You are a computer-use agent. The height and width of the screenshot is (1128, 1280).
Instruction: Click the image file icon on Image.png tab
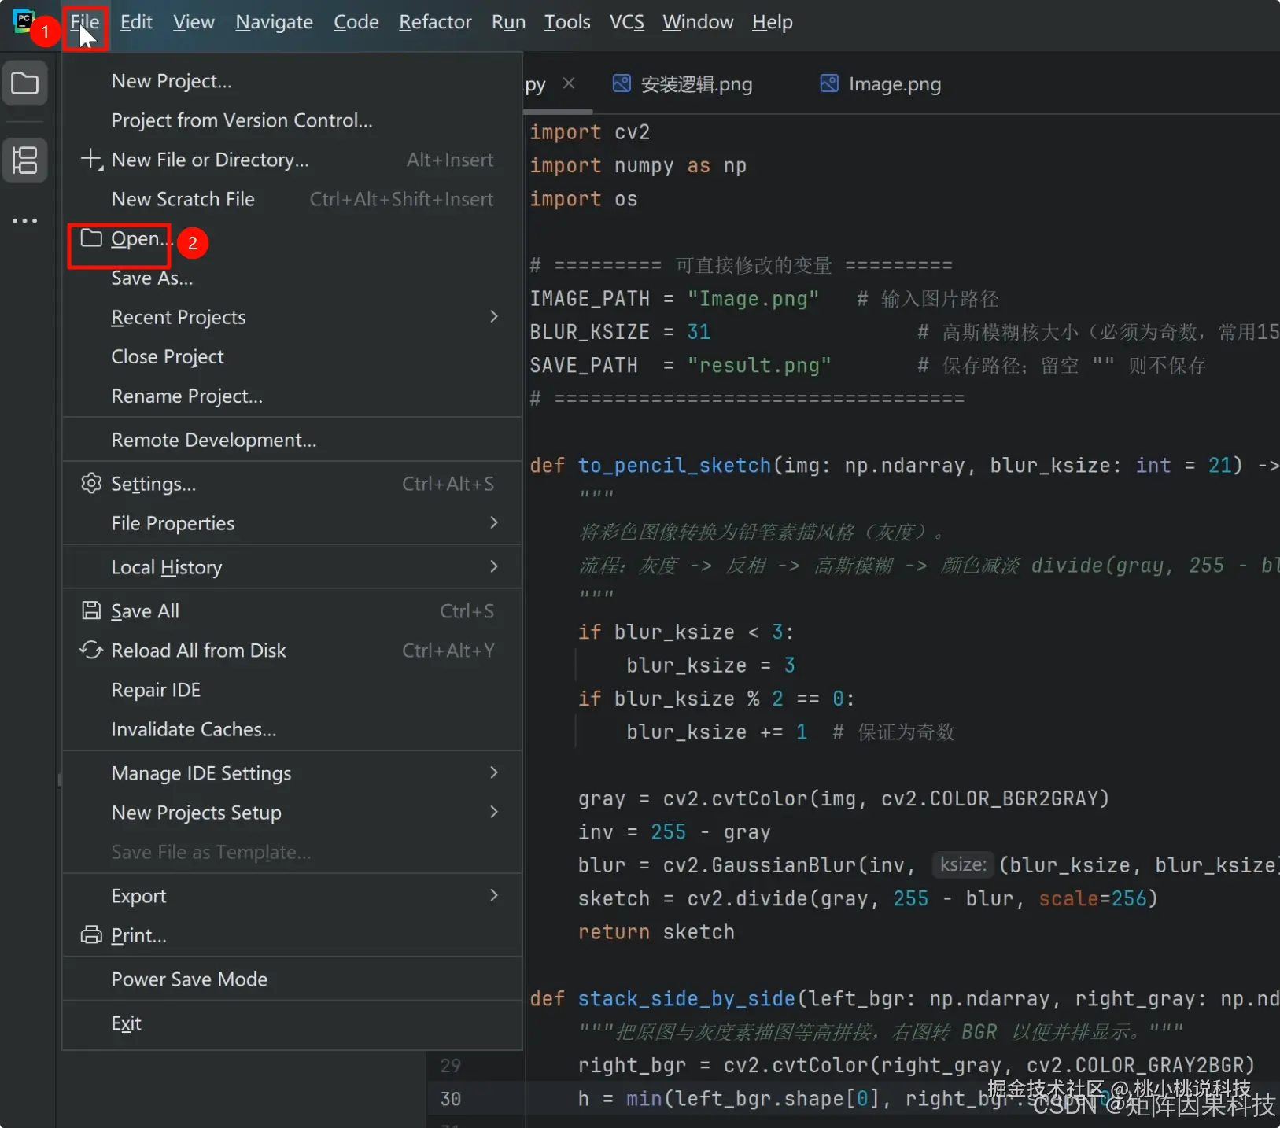[x=829, y=83]
